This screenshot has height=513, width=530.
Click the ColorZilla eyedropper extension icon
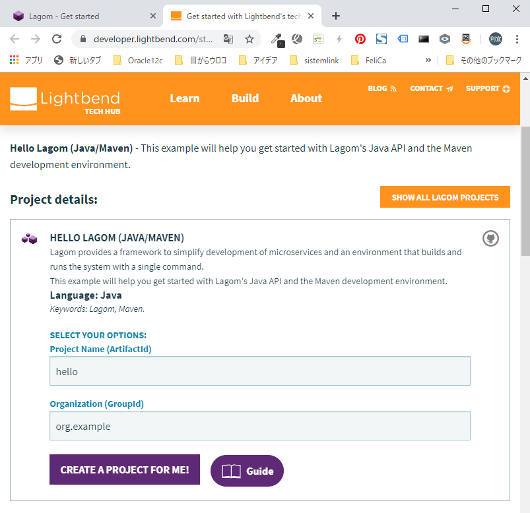[277, 39]
